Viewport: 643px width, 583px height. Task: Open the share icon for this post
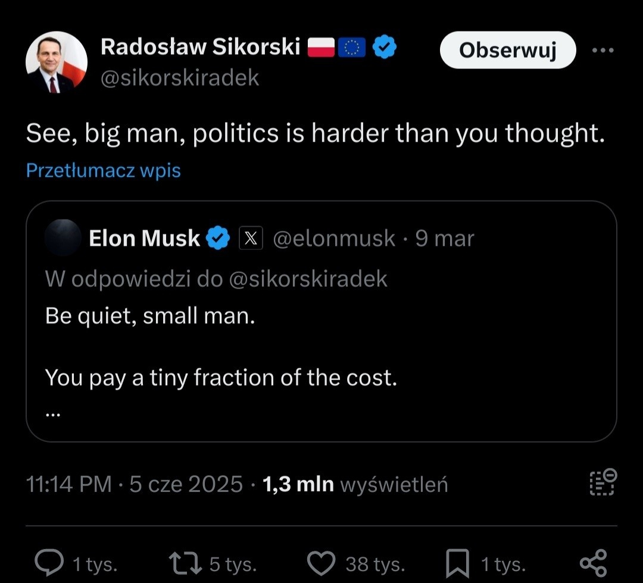click(x=592, y=563)
